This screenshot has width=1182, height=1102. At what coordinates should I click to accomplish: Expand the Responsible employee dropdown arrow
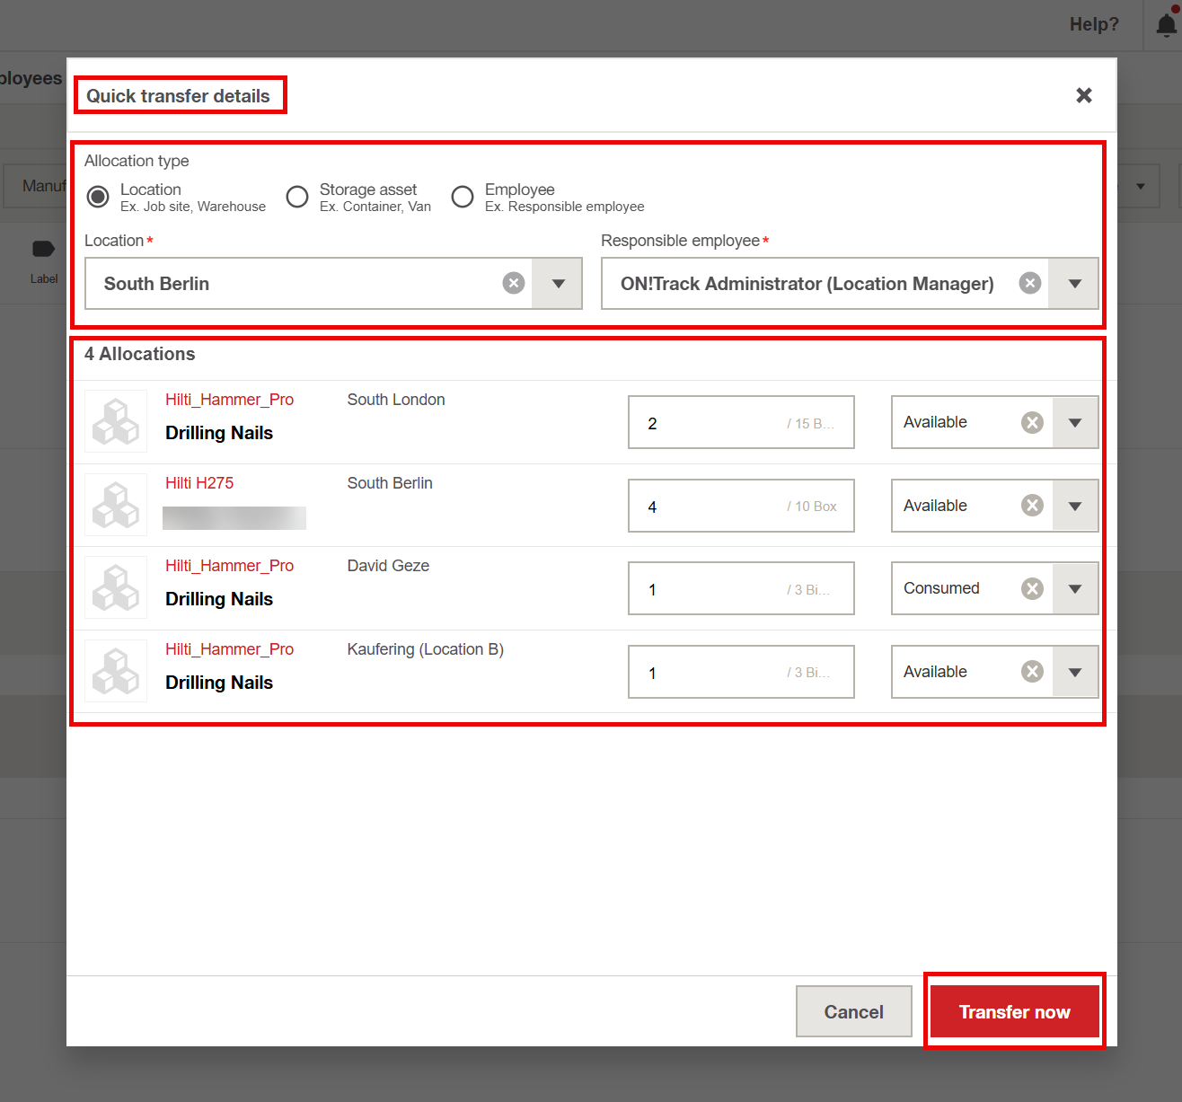coord(1074,284)
